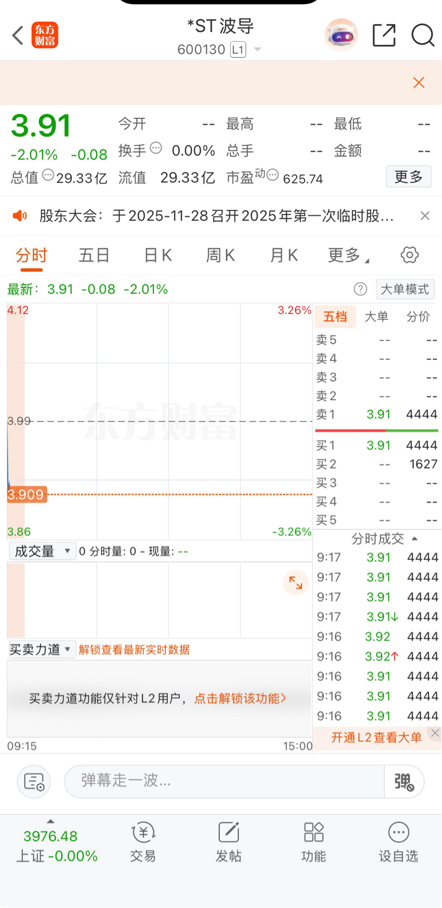Screen dimensions: 442x908
Task: Tap the 3.909 price marker on chart
Action: 26,495
